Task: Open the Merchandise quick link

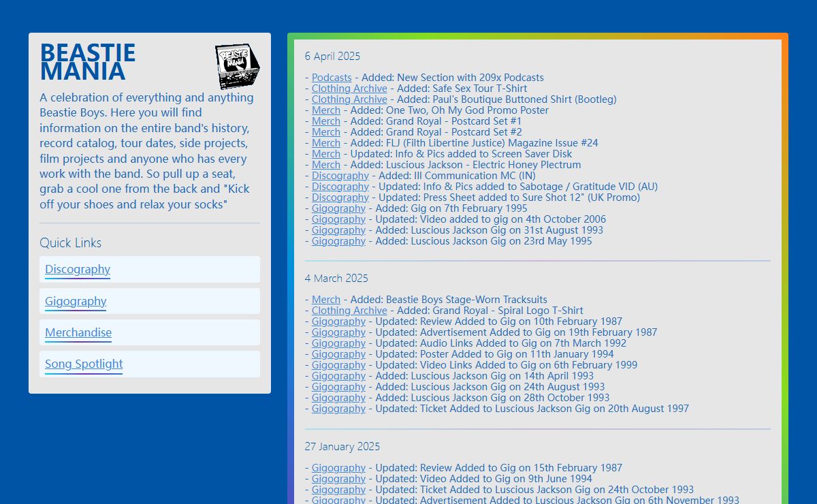Action: point(78,332)
